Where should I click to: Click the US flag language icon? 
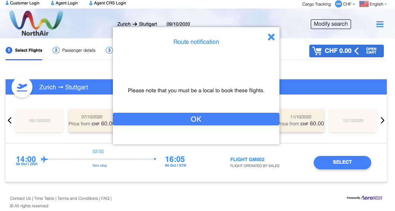tap(364, 4)
